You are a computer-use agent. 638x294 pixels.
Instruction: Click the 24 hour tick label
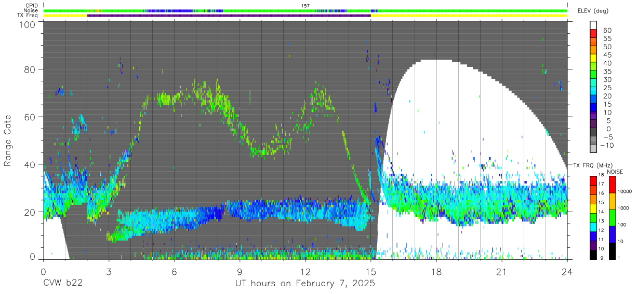click(567, 272)
